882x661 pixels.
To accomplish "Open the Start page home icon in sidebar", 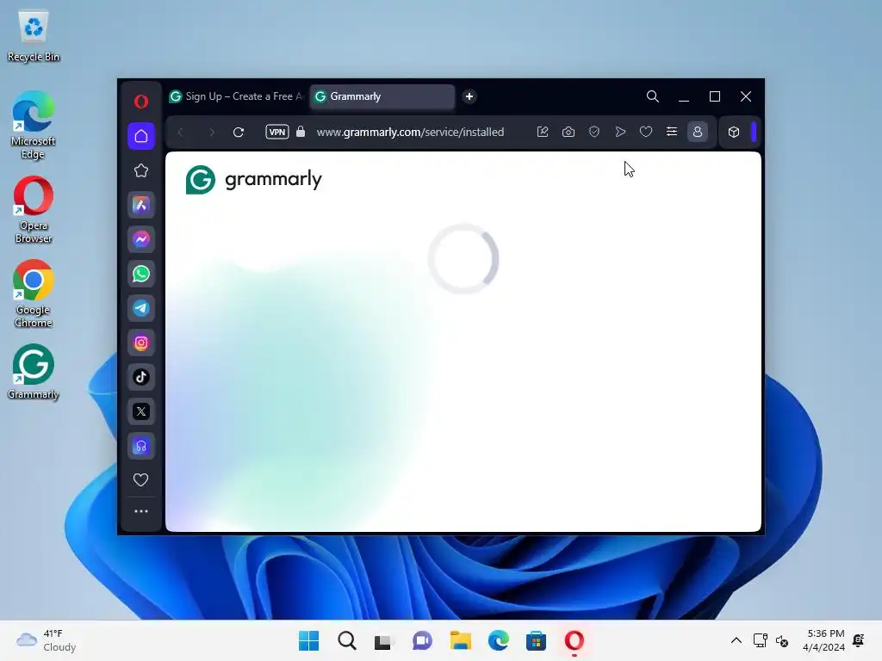I will pos(141,136).
